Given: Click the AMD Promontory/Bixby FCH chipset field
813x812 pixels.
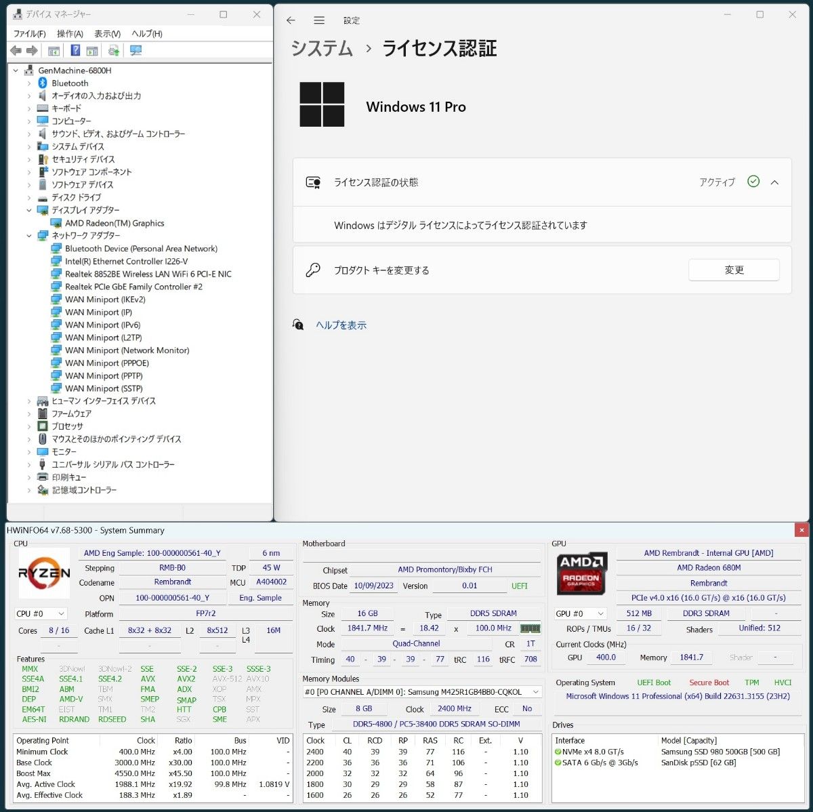Looking at the screenshot, I should tap(445, 569).
